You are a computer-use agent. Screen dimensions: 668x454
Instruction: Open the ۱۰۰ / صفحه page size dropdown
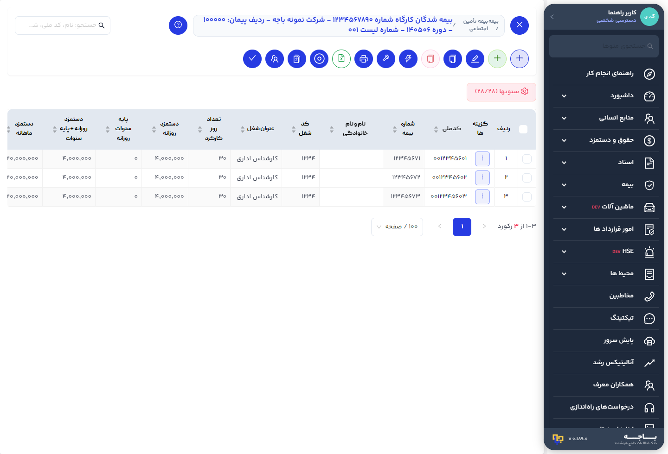[x=397, y=227]
